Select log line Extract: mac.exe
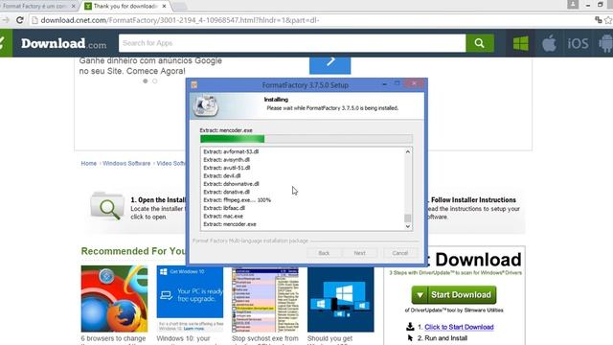This screenshot has width=613, height=345. [223, 216]
